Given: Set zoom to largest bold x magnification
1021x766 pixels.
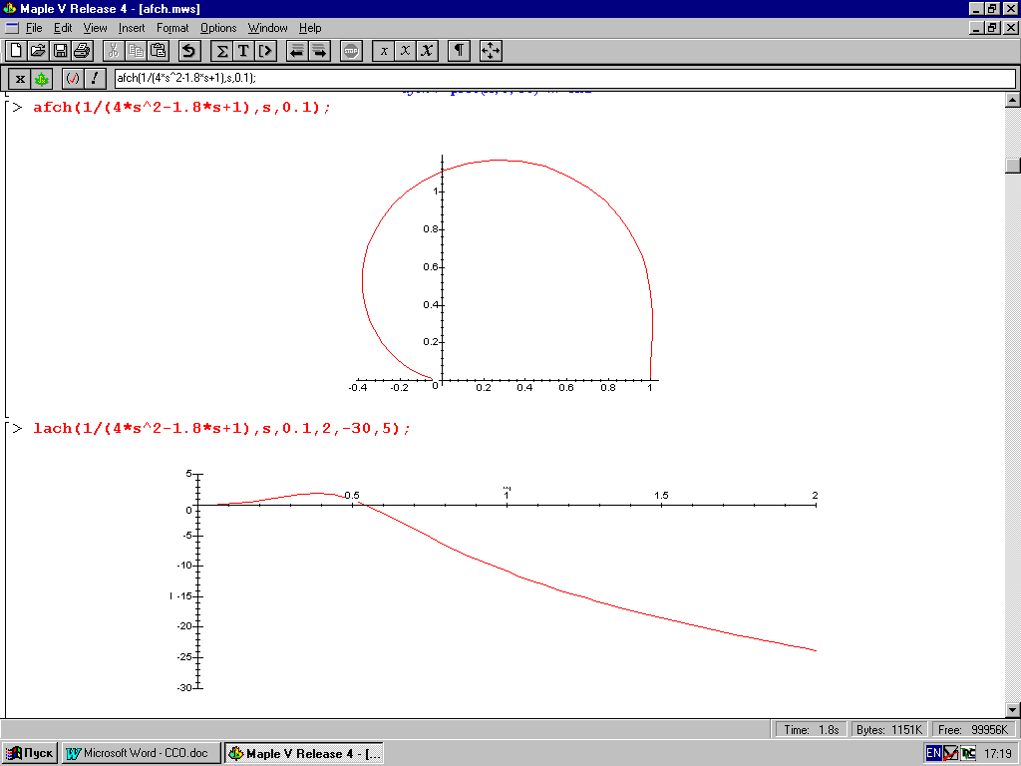Looking at the screenshot, I should click(427, 51).
